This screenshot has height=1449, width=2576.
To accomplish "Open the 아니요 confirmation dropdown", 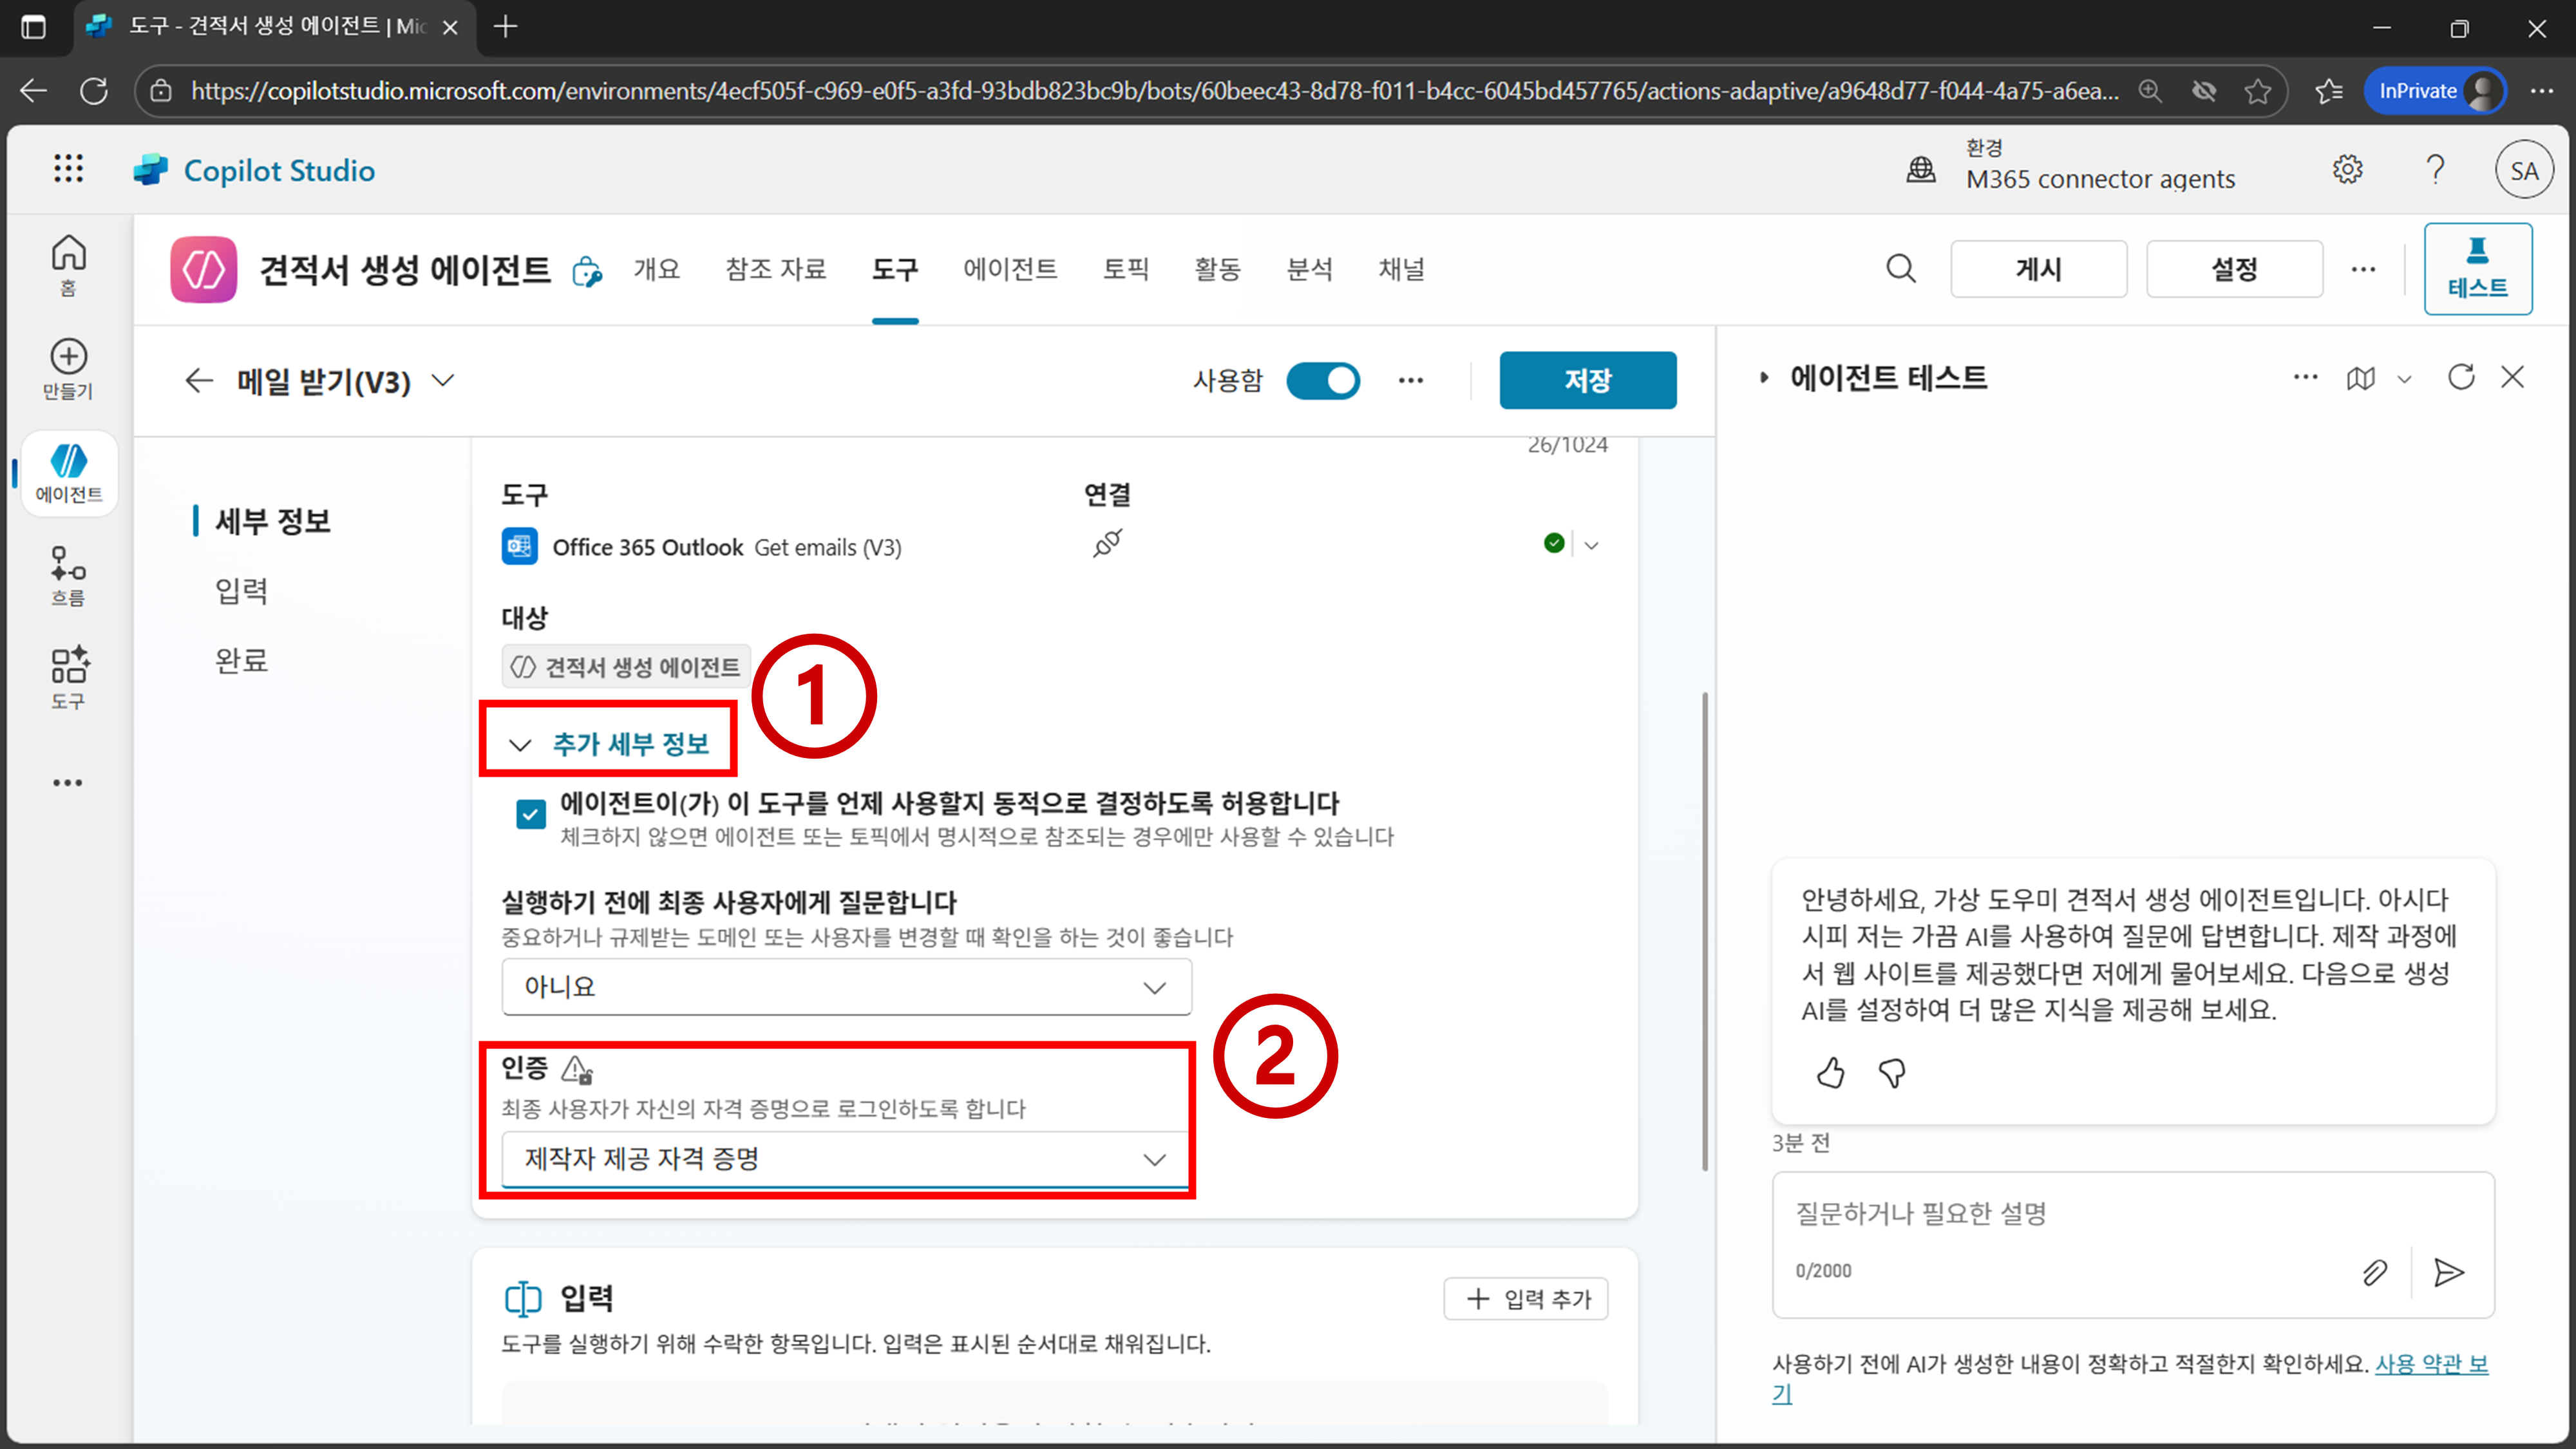I will coord(846,987).
